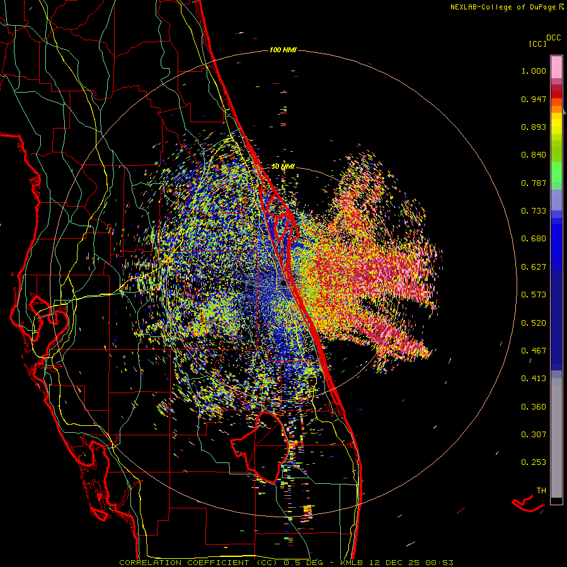Click the NEXLAB-College of DuPage title text

503,7
